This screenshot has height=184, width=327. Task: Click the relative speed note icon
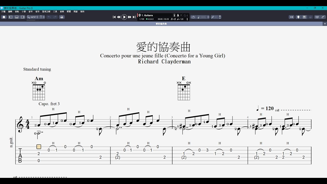(198, 17)
